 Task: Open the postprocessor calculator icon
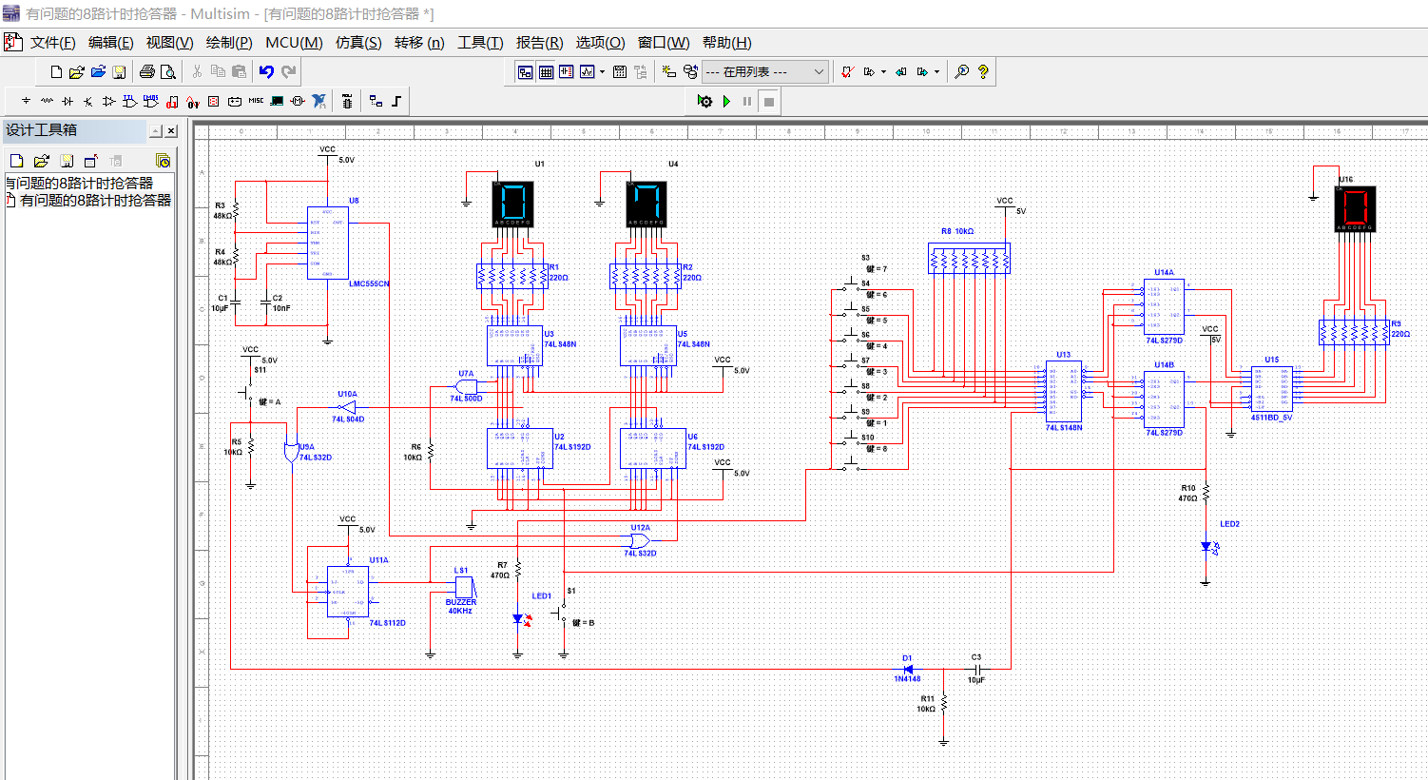620,71
